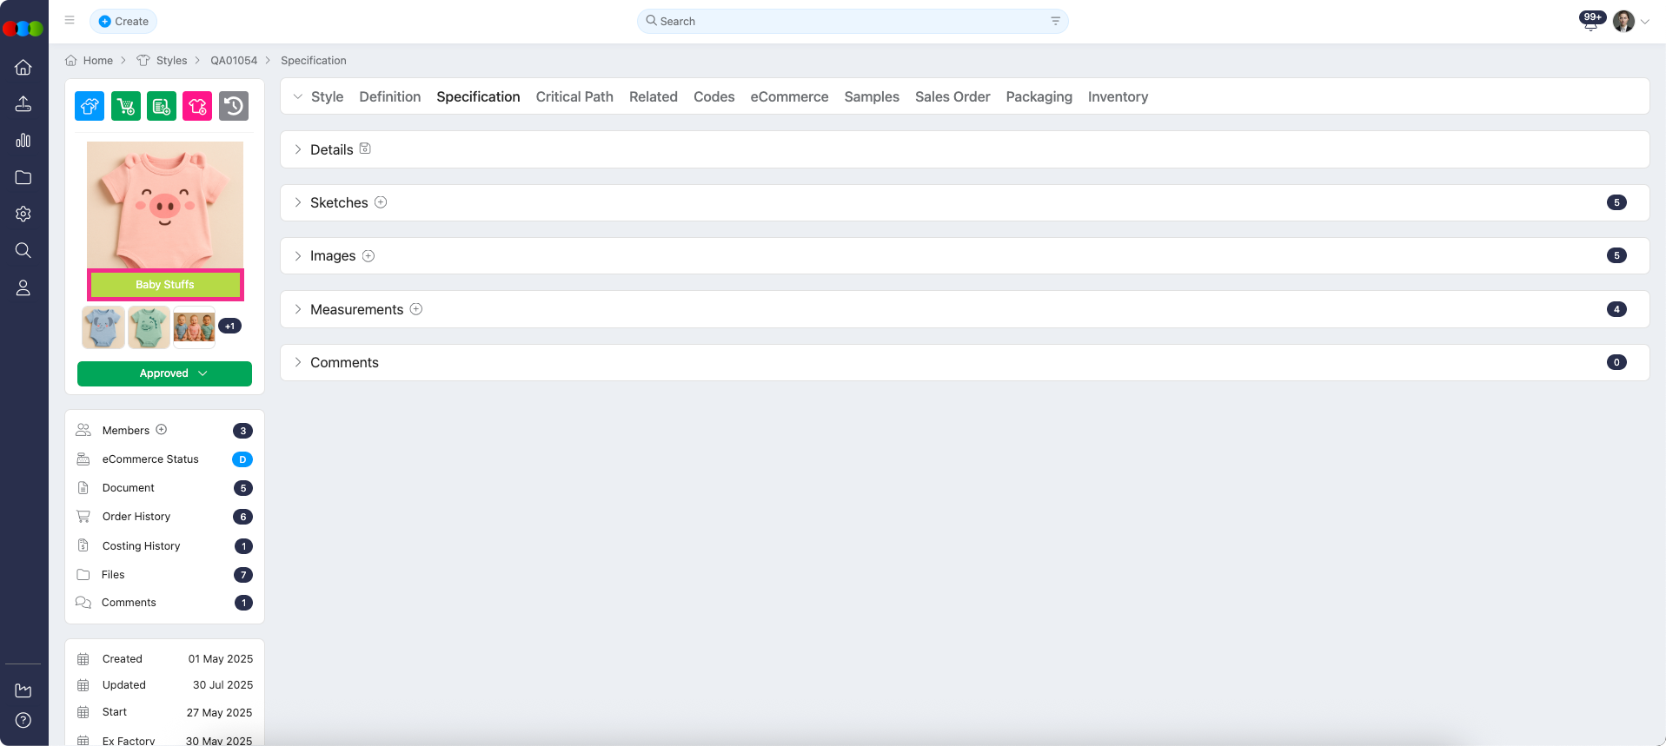Click the add Members plus icon
The height and width of the screenshot is (746, 1666).
(x=162, y=430)
